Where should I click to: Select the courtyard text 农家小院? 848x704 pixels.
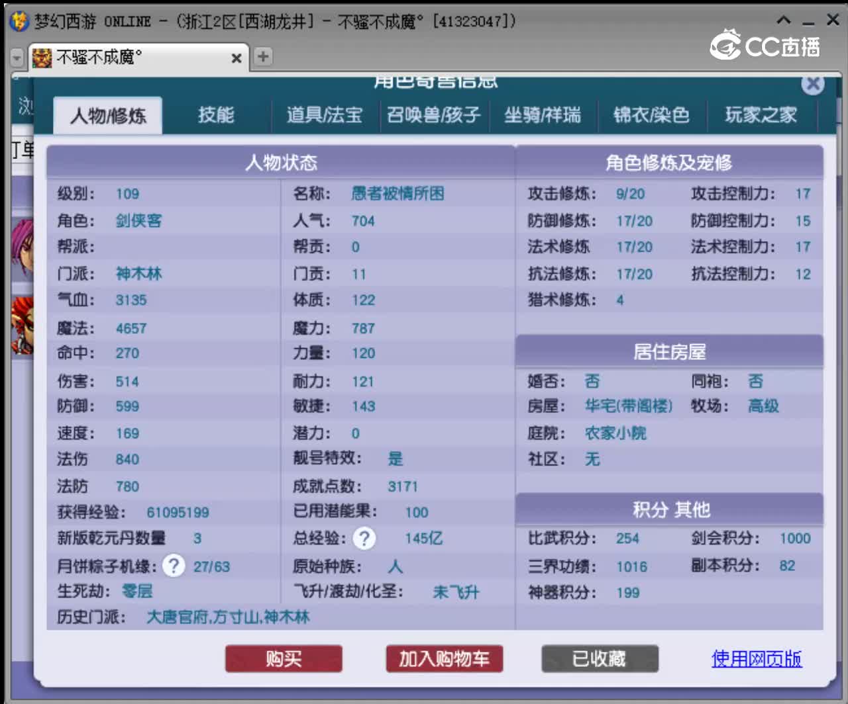tap(615, 433)
